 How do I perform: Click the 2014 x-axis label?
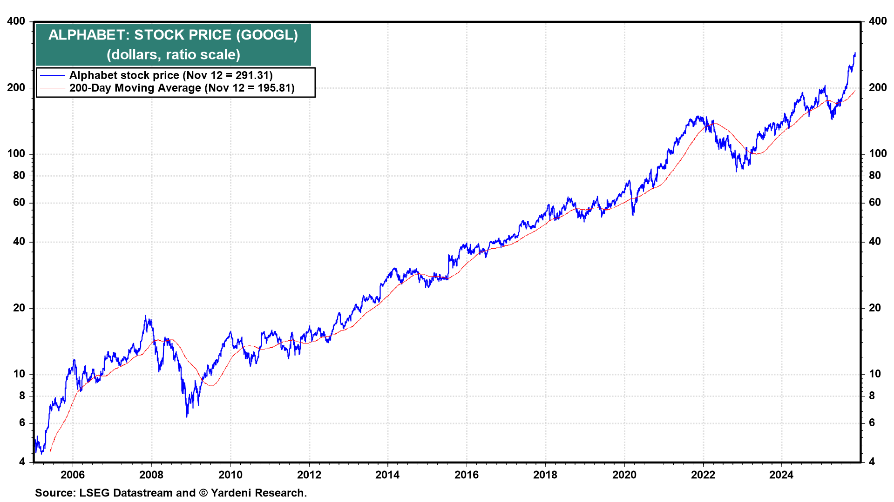pos(387,475)
